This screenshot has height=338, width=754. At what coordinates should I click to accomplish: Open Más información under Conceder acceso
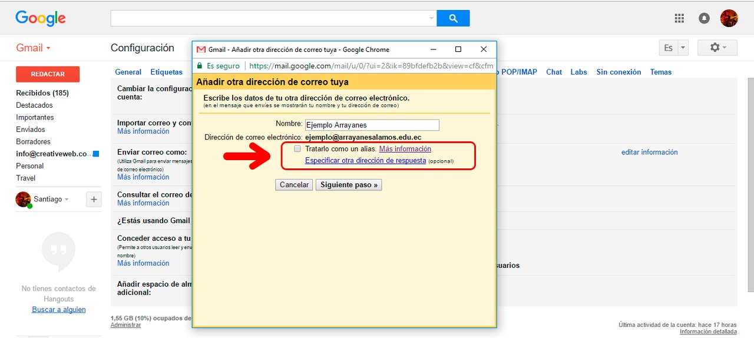tap(143, 263)
